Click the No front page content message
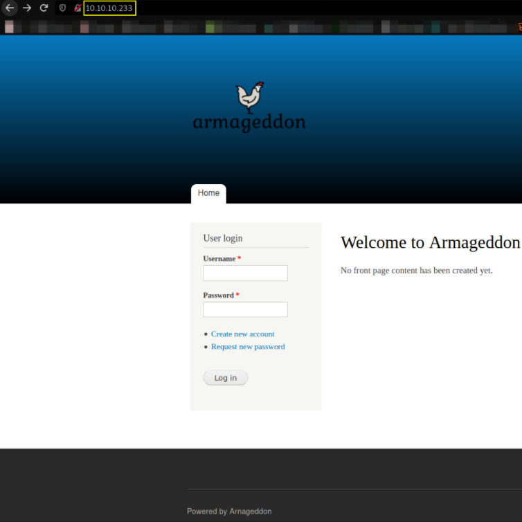The width and height of the screenshot is (522, 522). point(417,270)
